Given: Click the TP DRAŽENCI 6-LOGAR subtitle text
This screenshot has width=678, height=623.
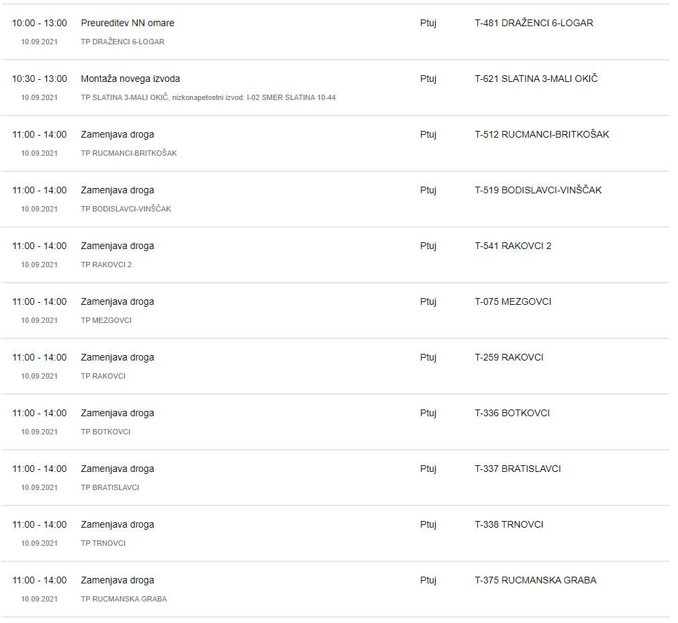Looking at the screenshot, I should (122, 42).
